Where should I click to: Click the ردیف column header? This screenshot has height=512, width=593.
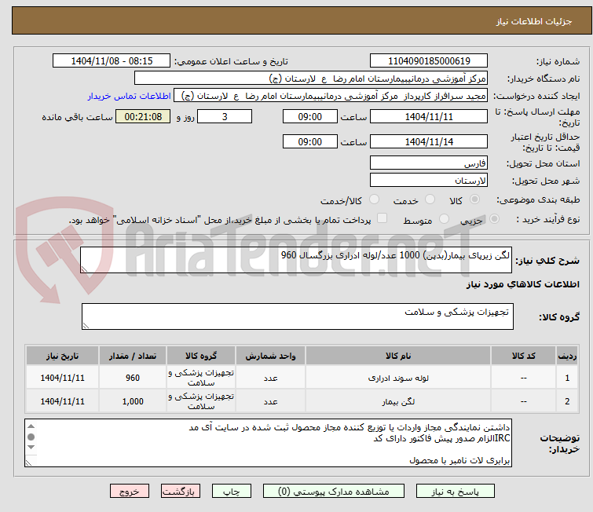coord(567,356)
